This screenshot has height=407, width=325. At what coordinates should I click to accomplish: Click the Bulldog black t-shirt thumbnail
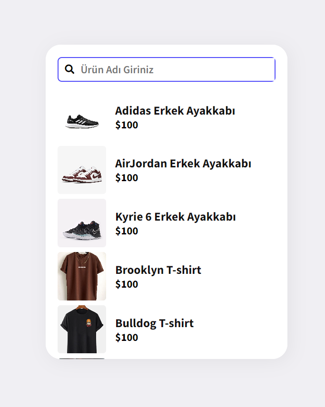(x=81, y=328)
